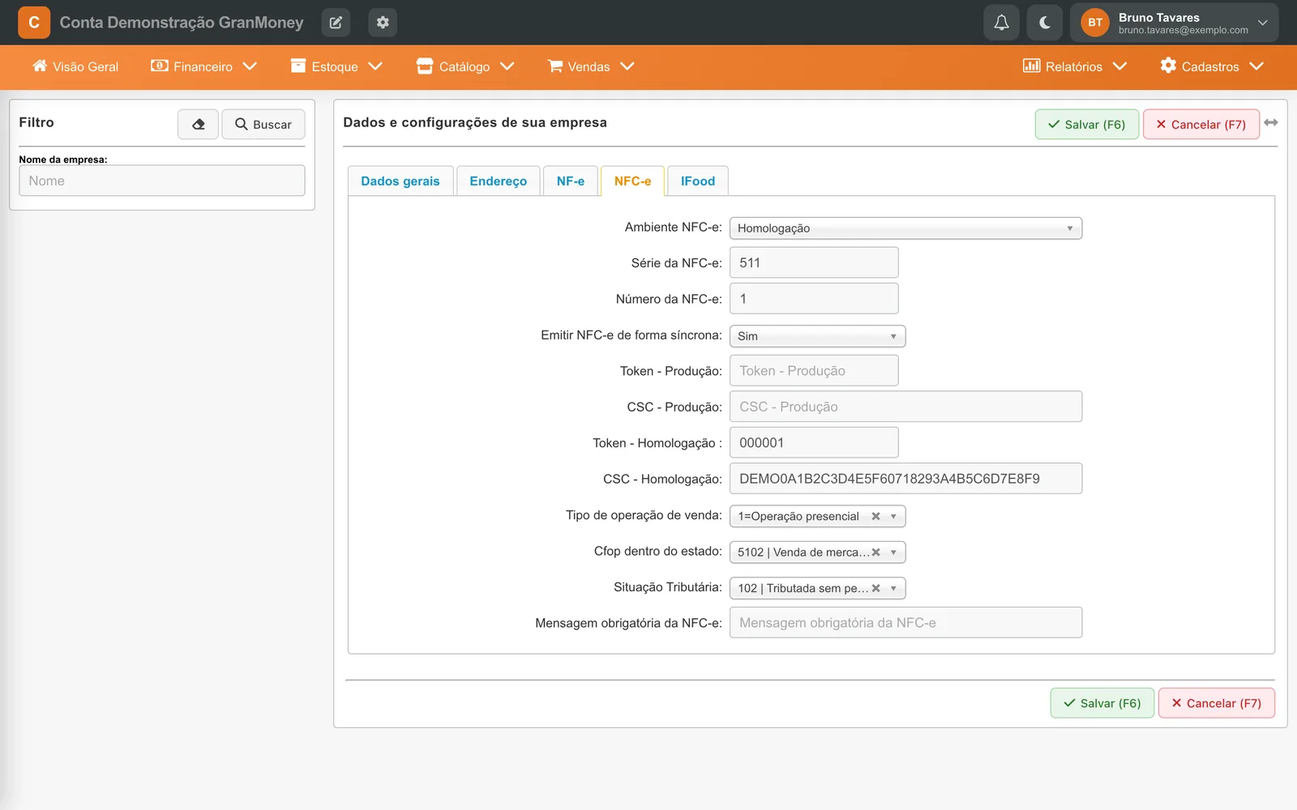Switch to the NF-e tab
This screenshot has width=1297, height=810.
(571, 181)
